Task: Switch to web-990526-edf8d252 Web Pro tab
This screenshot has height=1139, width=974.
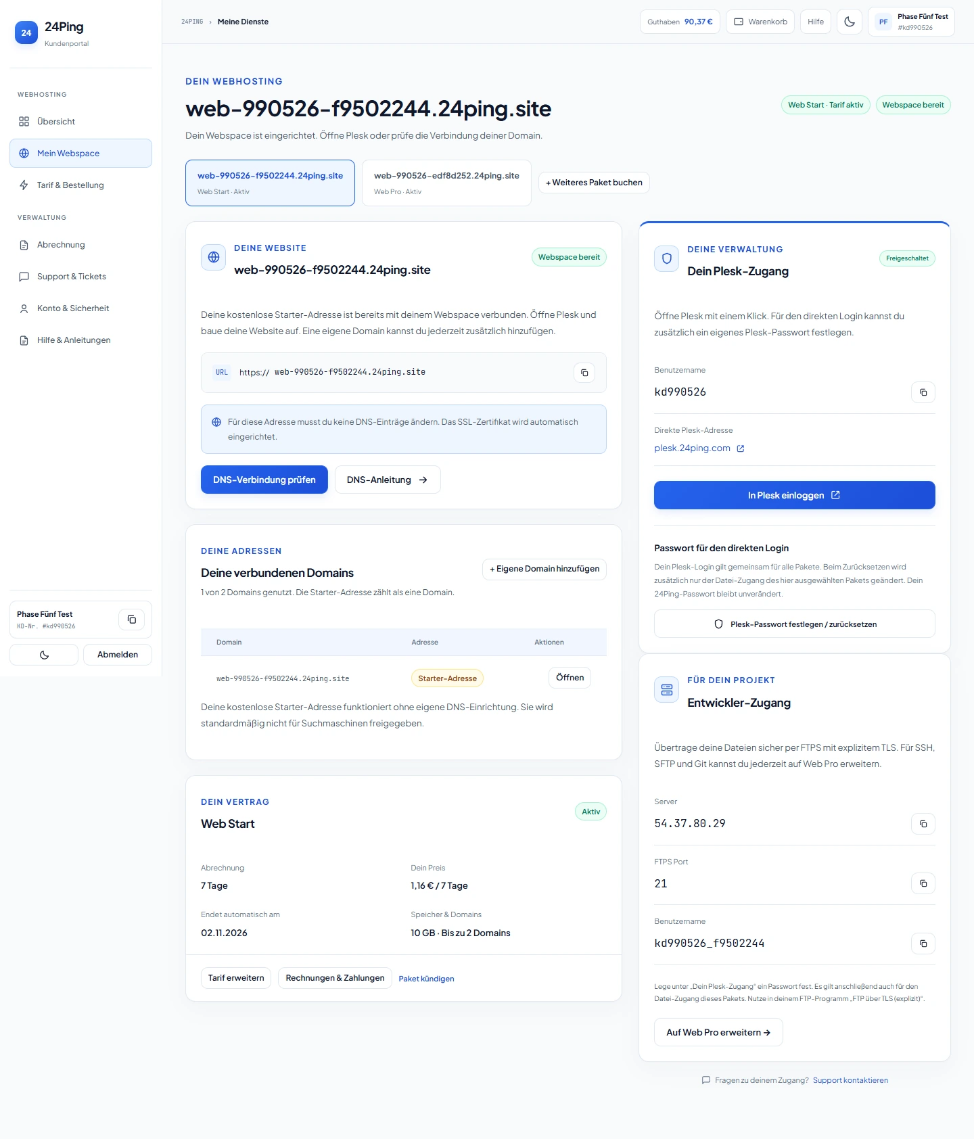Action: [446, 183]
